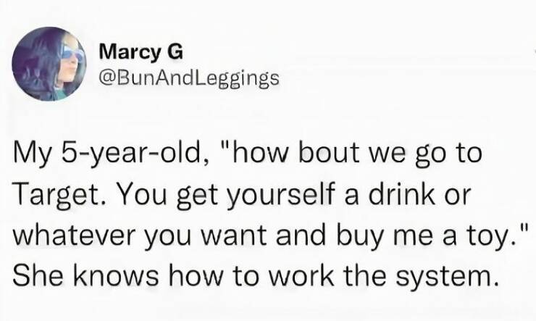
Task: Click the phrase "how to work"
Action: click(251, 275)
